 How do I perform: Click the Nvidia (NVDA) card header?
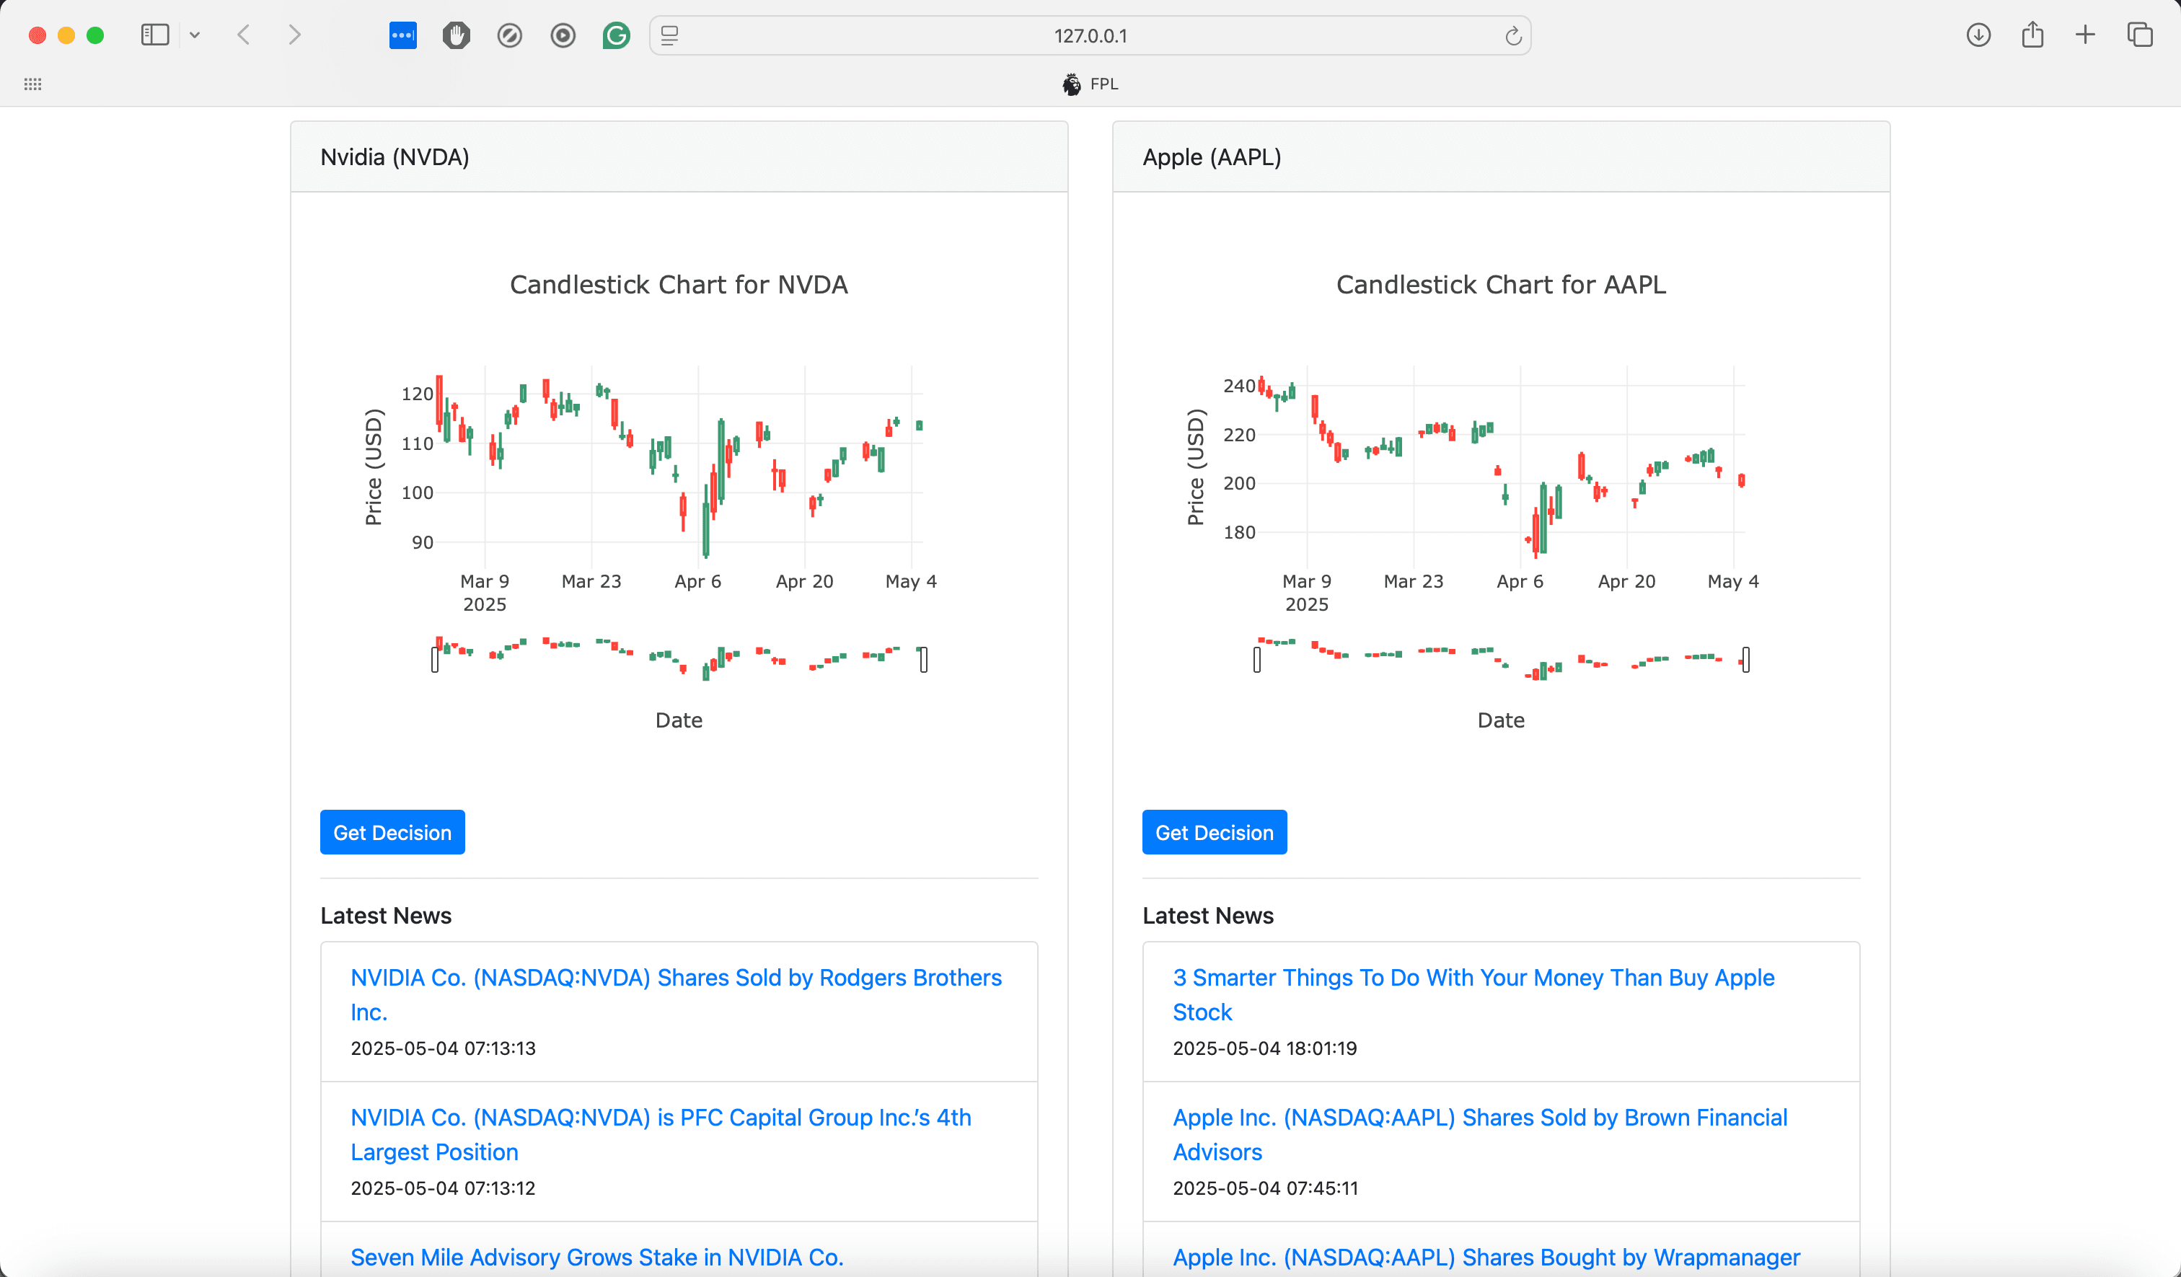pos(679,156)
